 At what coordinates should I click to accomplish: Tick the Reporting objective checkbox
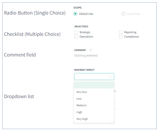pos(121,32)
